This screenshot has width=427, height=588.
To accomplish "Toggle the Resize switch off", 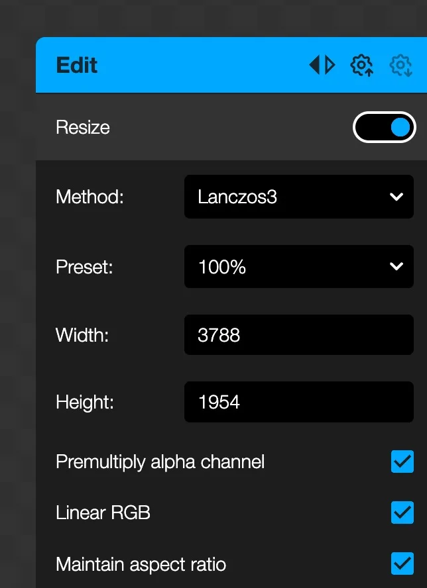I will [385, 127].
